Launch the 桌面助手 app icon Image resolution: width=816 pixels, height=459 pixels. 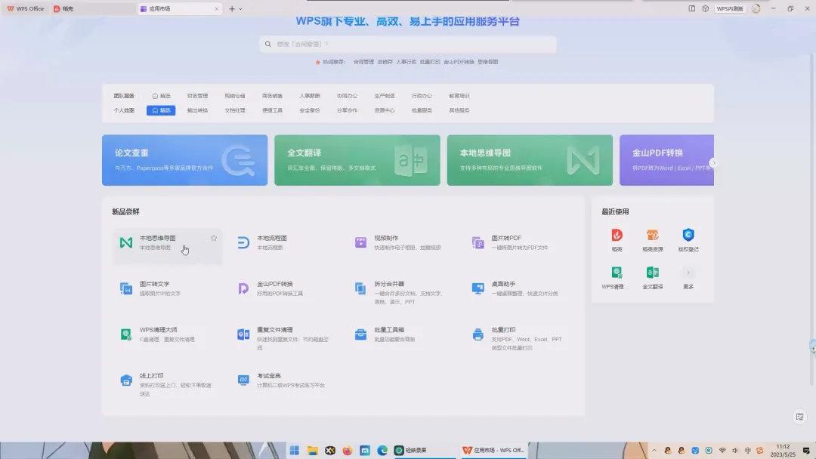coord(478,288)
